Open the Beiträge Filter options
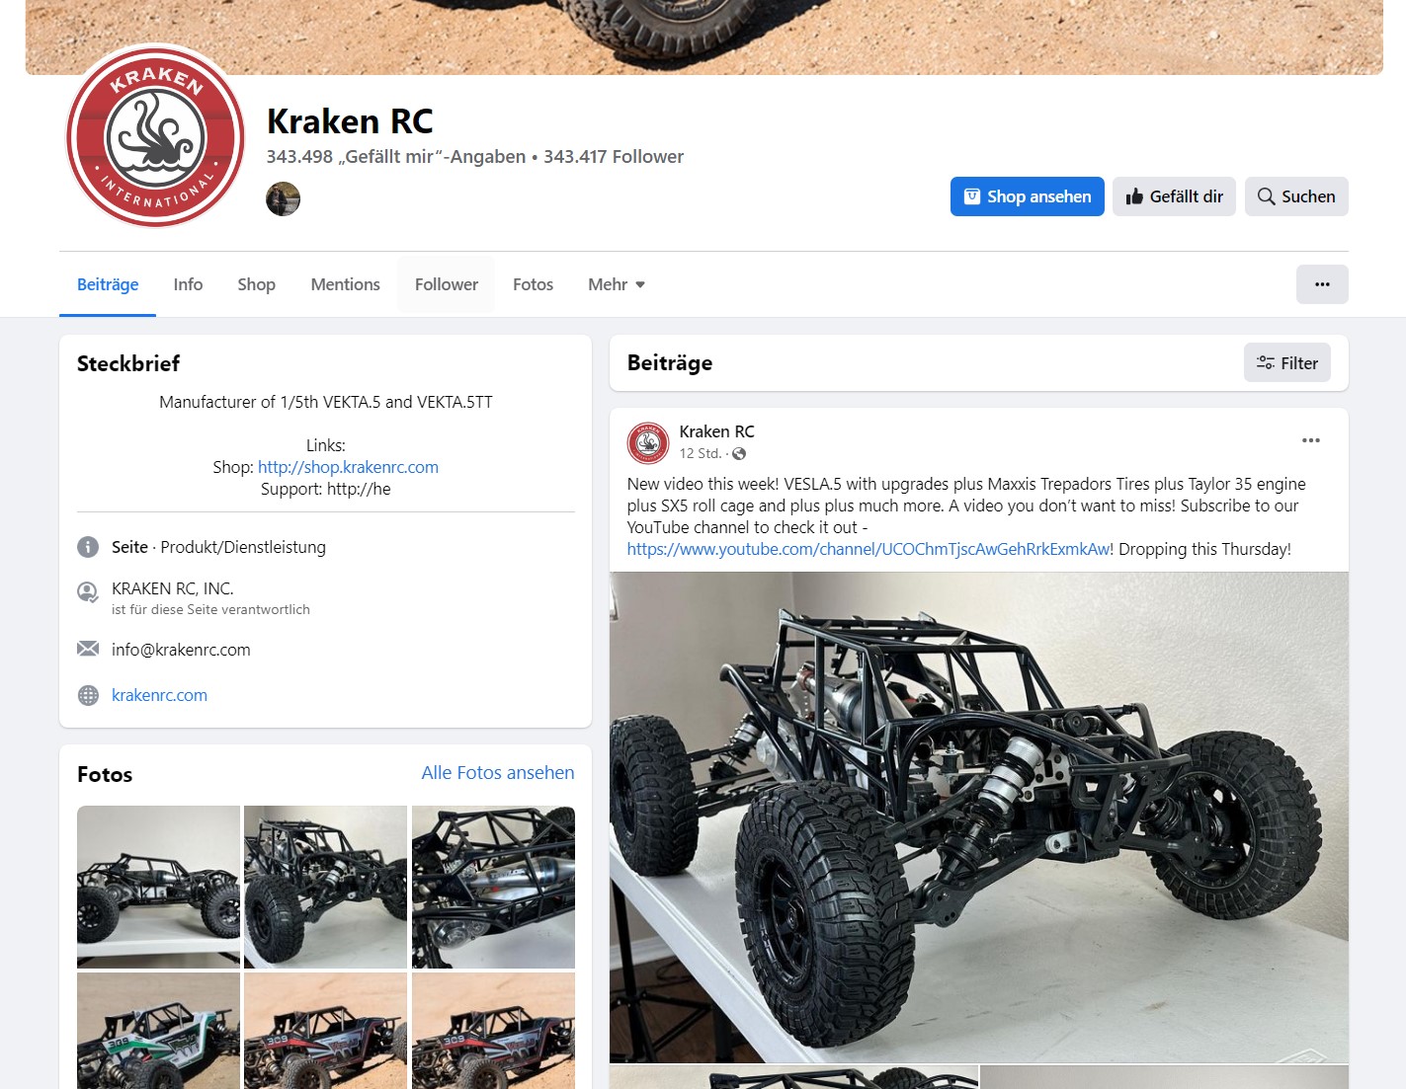1406x1089 pixels. [1287, 363]
